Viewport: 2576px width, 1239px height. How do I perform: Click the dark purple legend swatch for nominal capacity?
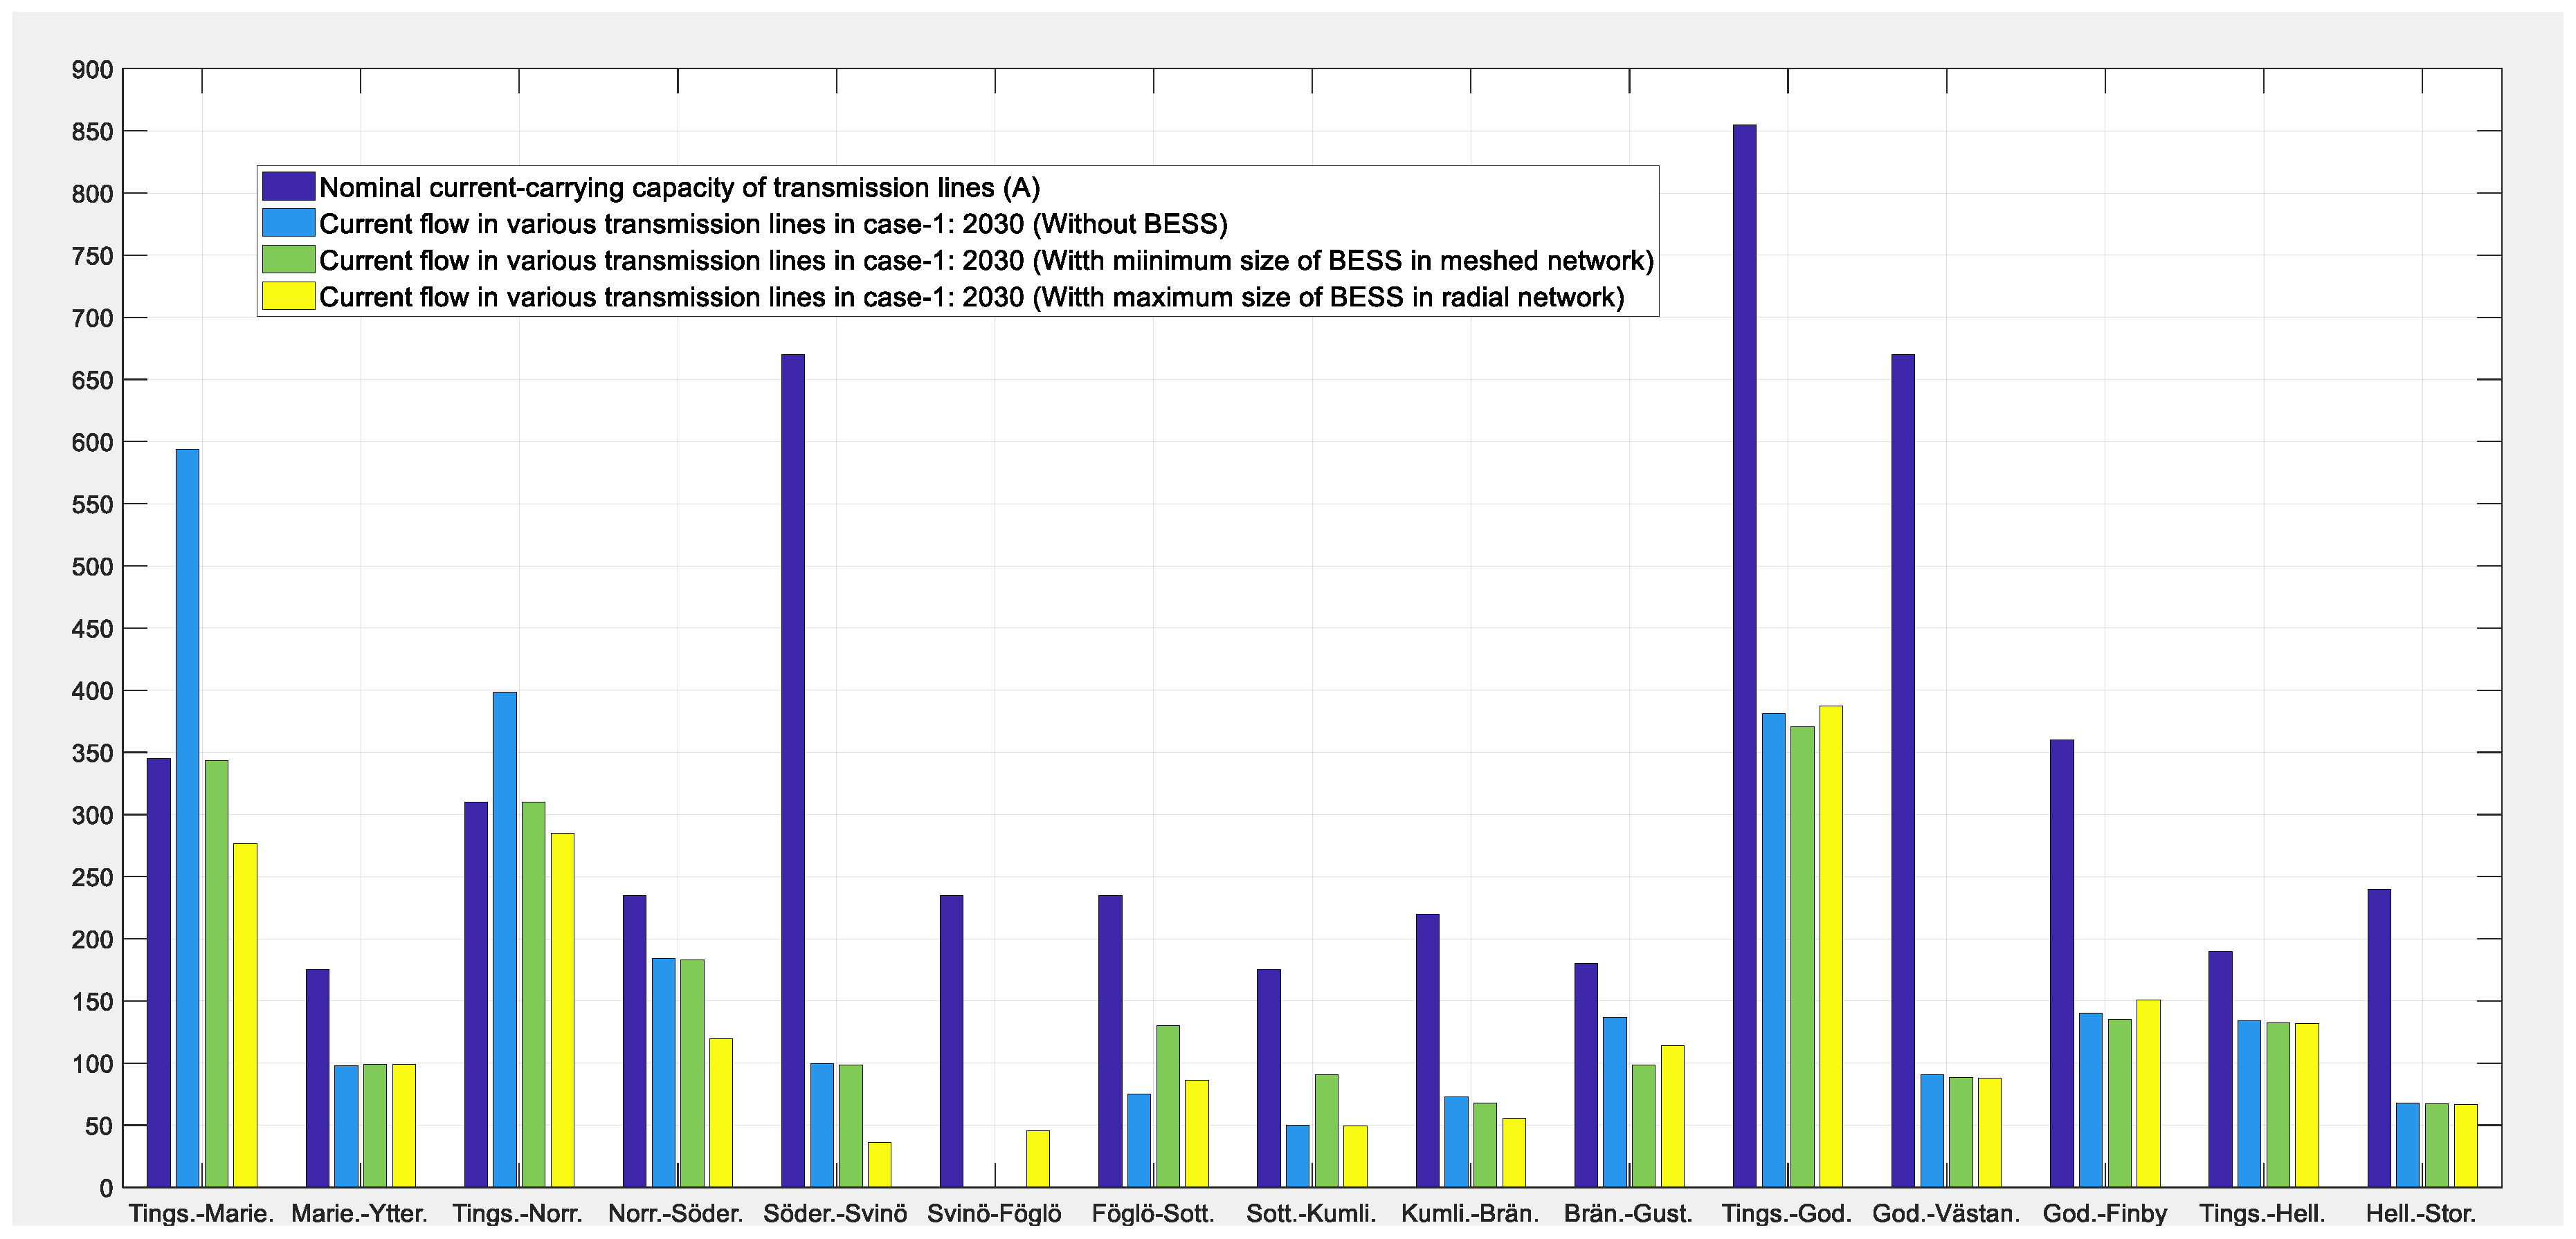point(288,186)
